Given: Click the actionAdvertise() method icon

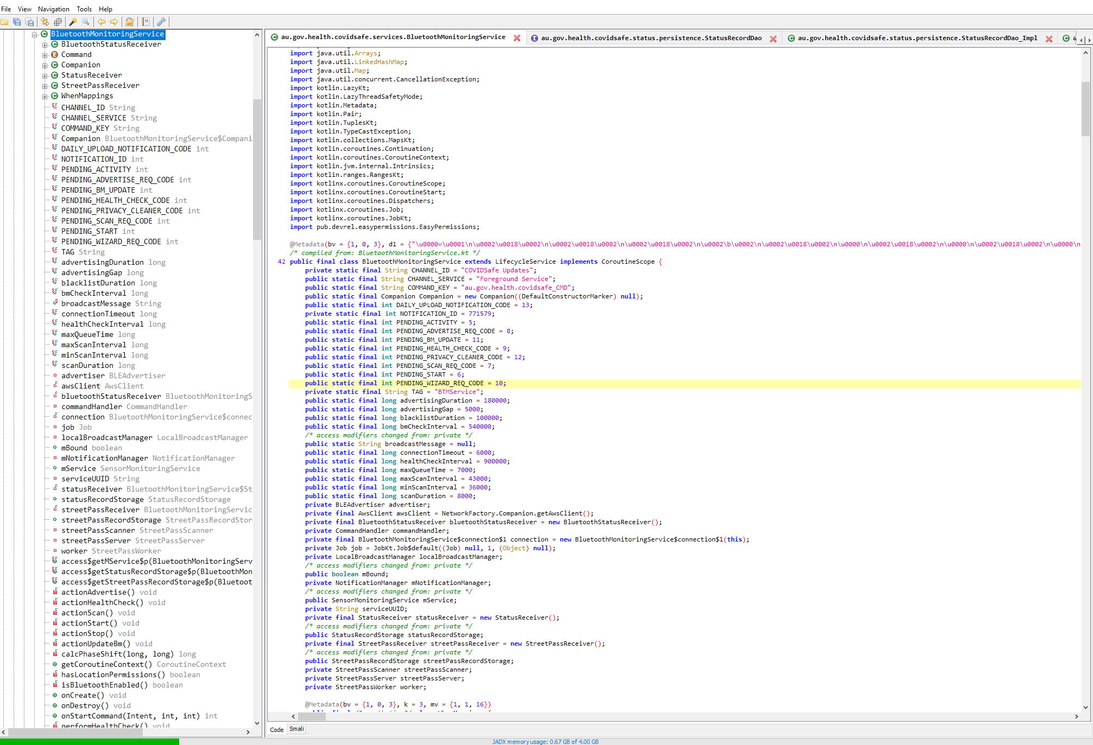Looking at the screenshot, I should 55,591.
